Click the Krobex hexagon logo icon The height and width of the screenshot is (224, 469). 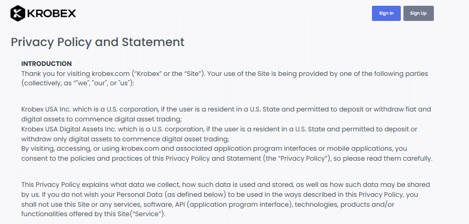(x=18, y=13)
